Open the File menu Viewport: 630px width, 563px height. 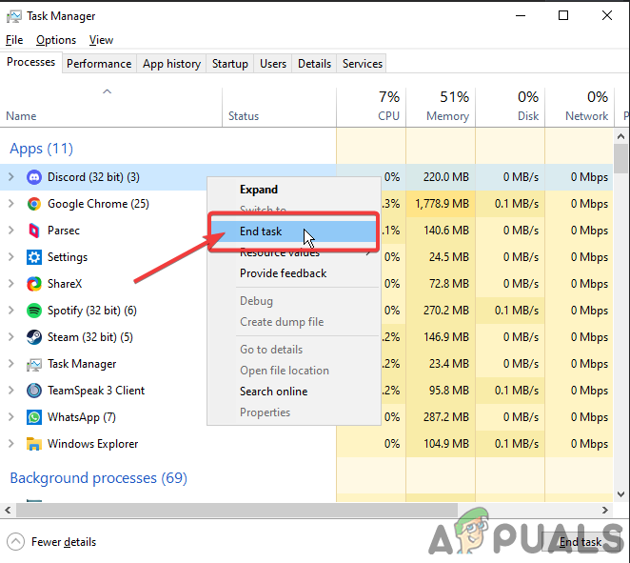(x=14, y=40)
